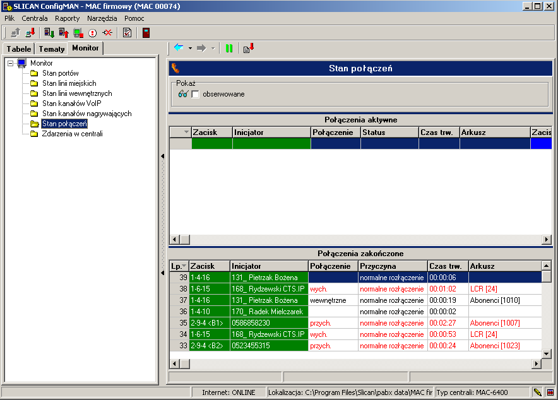Click the green monitor with red square icon

tap(78, 33)
